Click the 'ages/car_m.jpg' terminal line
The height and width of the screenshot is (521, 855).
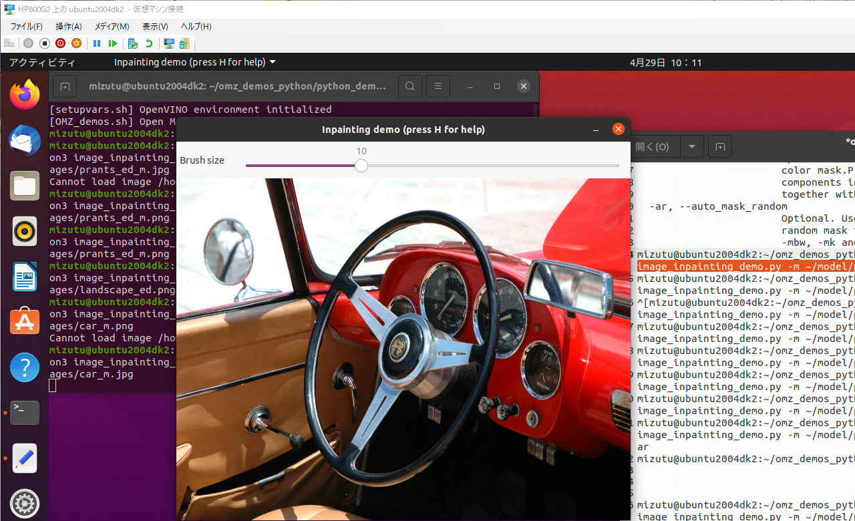[x=92, y=374]
